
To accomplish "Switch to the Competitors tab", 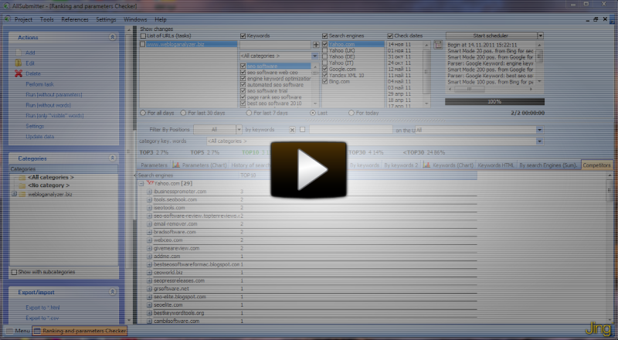I will 596,165.
